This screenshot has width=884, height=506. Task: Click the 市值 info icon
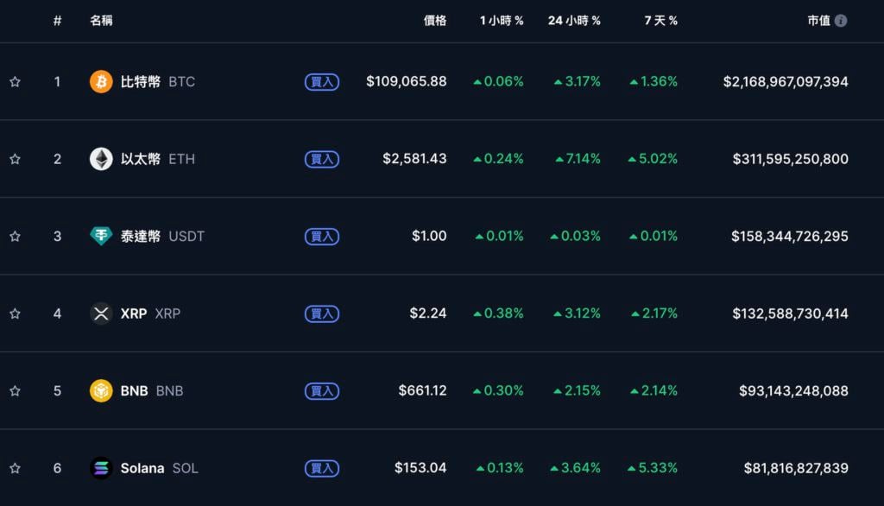point(841,21)
